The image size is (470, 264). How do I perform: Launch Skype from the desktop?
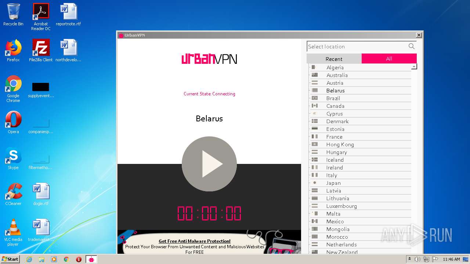click(13, 159)
